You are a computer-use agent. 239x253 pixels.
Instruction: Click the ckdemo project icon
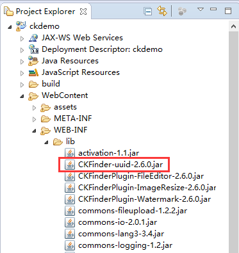click(x=21, y=26)
